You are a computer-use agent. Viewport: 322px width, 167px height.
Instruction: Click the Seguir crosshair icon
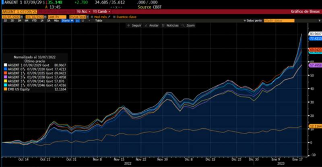[128, 25]
